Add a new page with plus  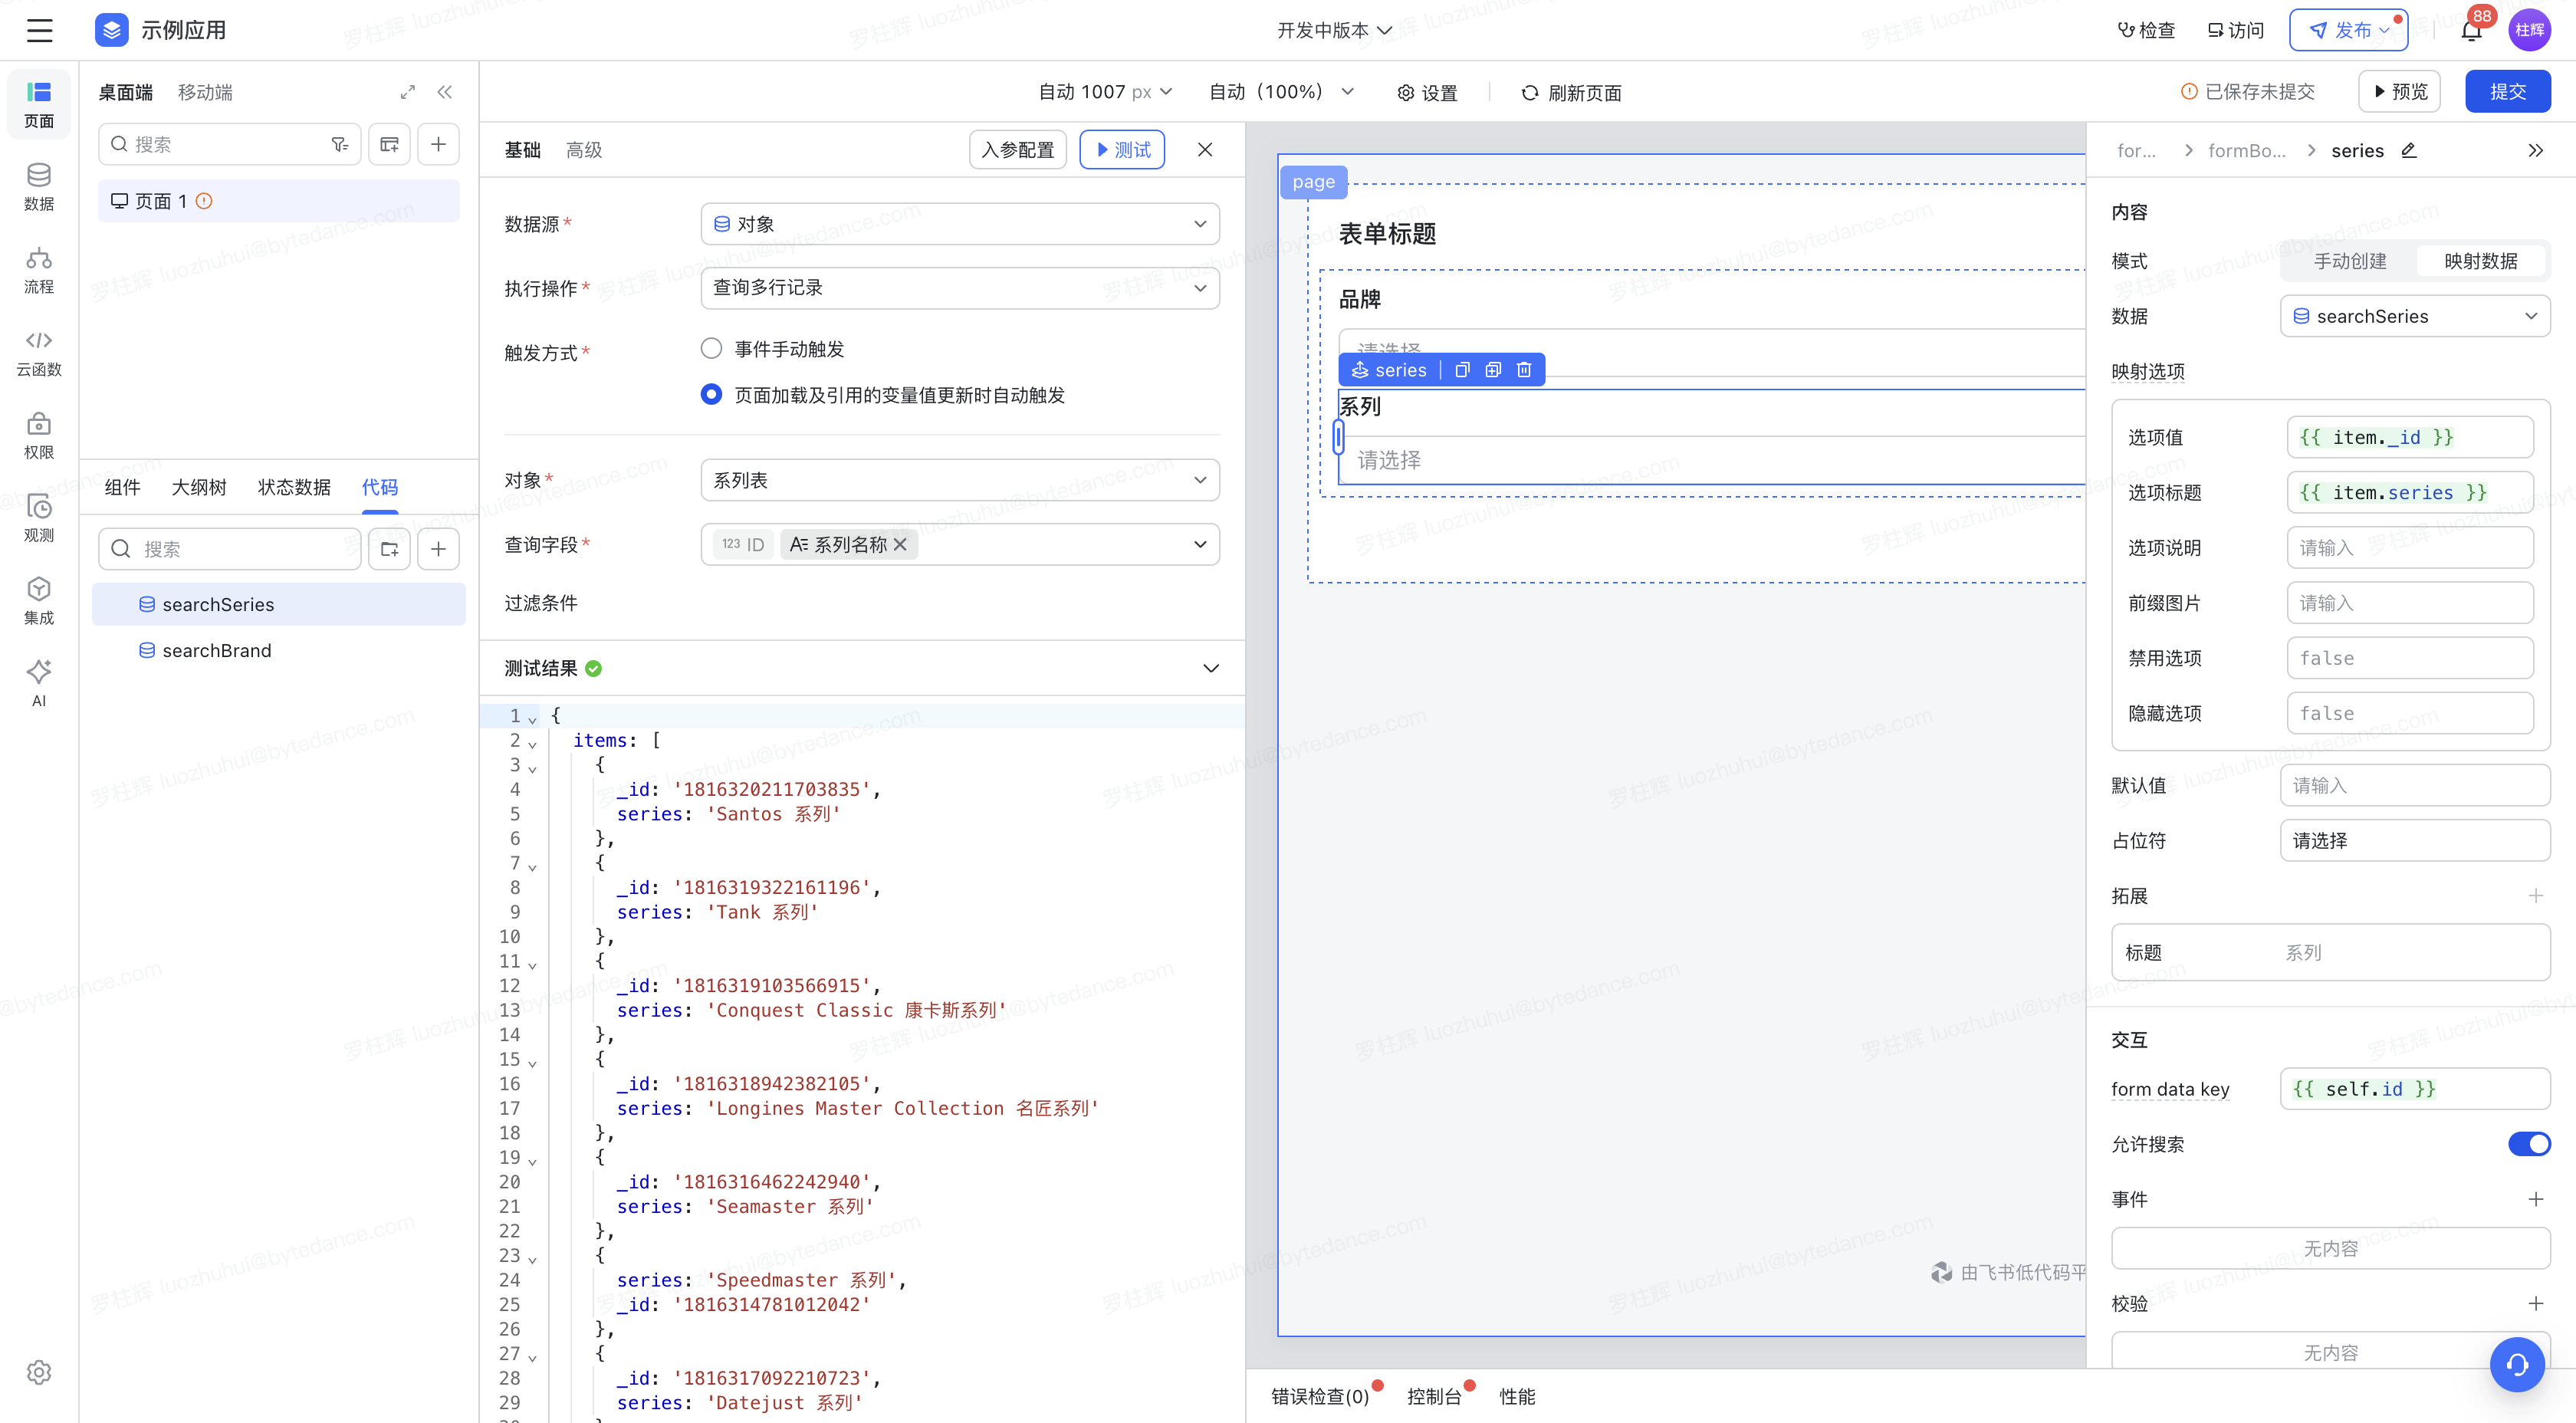[438, 144]
